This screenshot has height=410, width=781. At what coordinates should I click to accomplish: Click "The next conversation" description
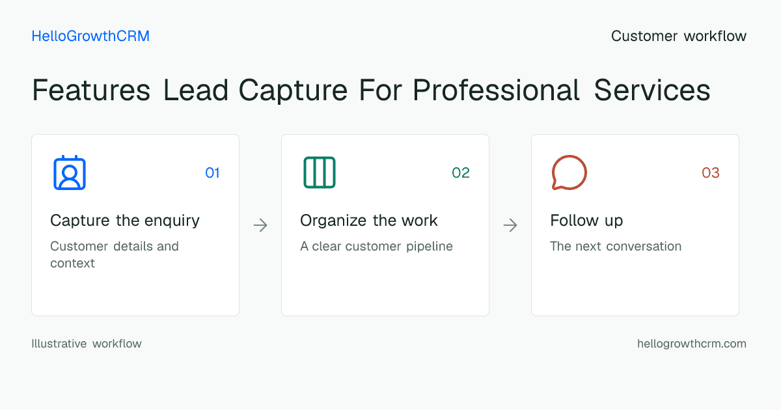[x=616, y=247]
